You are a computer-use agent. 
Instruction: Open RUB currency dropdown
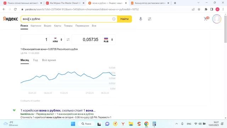tap(108, 39)
